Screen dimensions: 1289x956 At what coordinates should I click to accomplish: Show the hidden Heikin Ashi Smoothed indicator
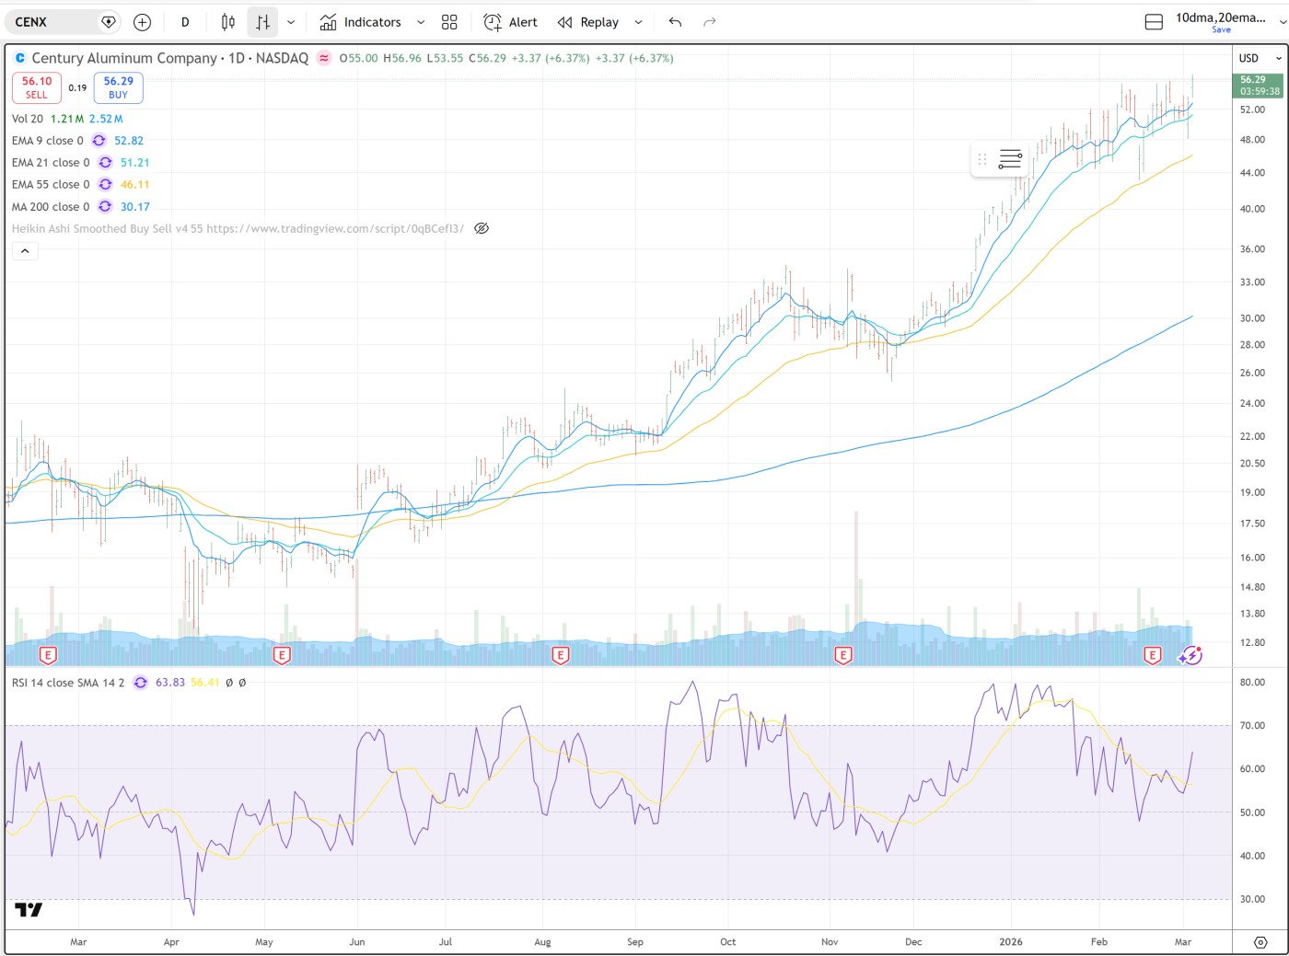click(x=482, y=228)
